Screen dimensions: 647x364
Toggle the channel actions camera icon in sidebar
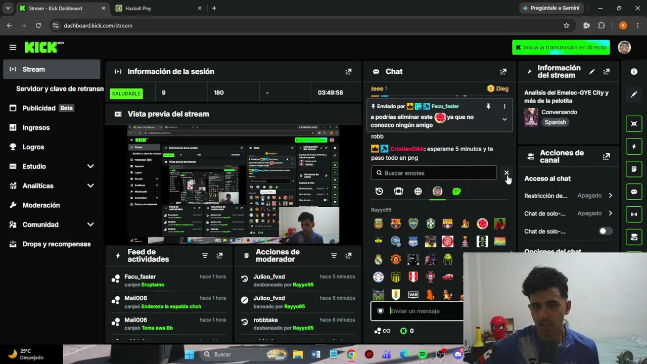click(x=634, y=237)
